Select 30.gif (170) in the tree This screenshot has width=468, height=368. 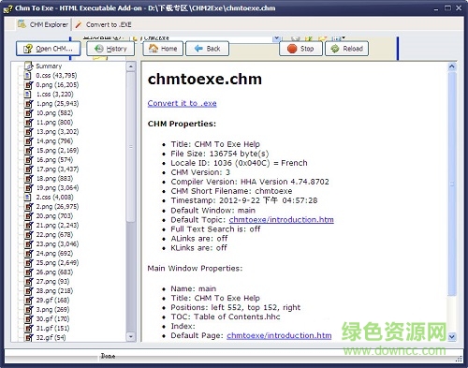click(52, 319)
